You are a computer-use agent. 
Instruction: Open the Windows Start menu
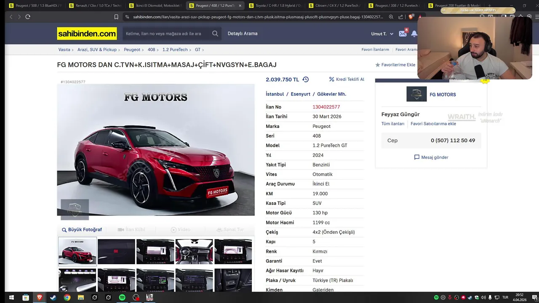point(11,298)
